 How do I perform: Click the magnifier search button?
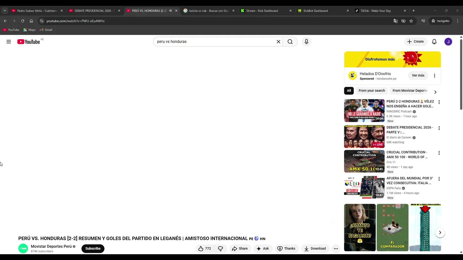[x=290, y=42]
